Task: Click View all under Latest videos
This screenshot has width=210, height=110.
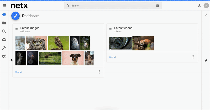Action: click(x=112, y=57)
